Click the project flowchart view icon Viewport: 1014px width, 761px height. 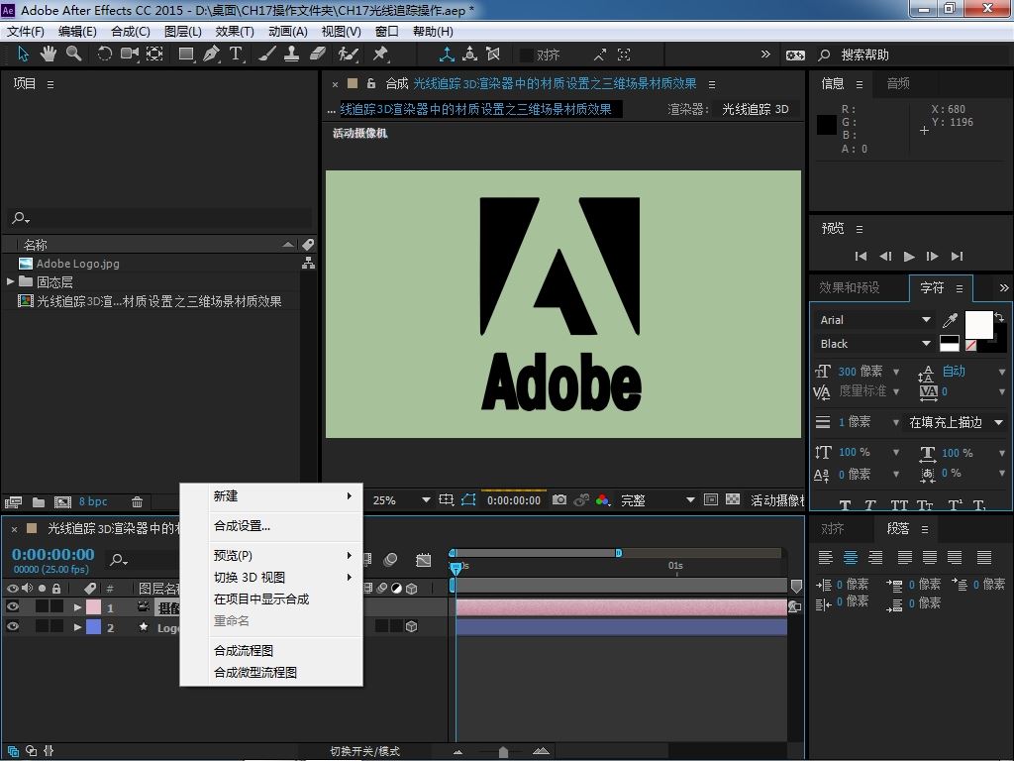point(309,263)
